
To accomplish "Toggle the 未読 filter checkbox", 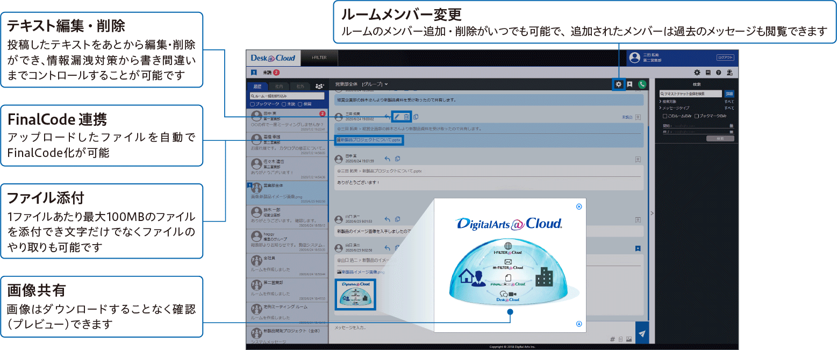I will coord(285,103).
